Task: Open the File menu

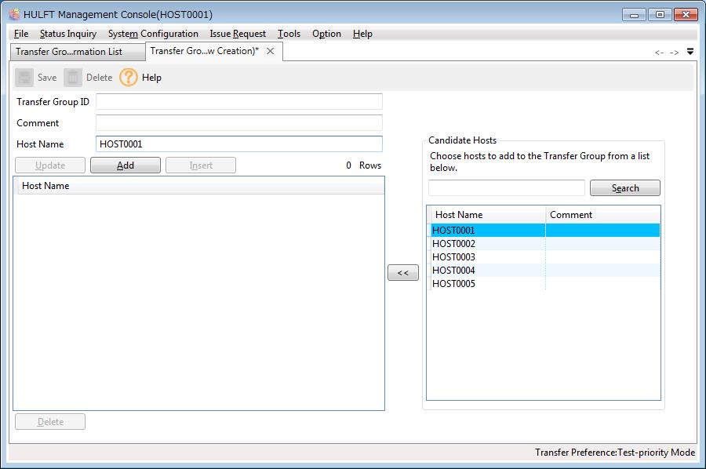Action: tap(21, 34)
